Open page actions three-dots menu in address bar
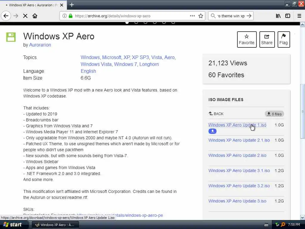 192,16
